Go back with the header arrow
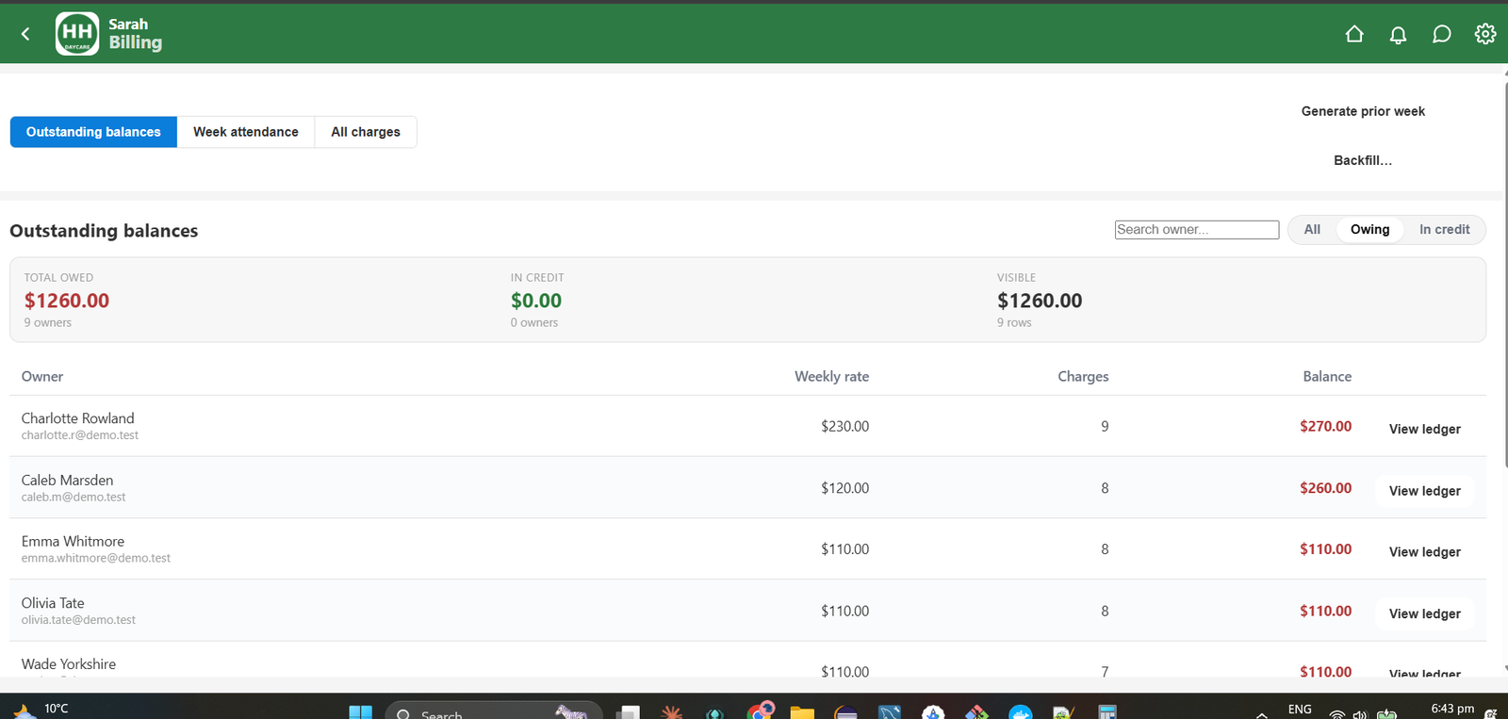Image resolution: width=1508 pixels, height=719 pixels. point(25,34)
